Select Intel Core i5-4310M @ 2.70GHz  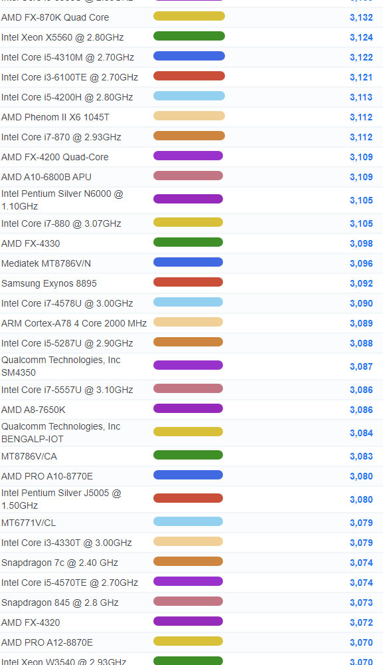coord(68,57)
